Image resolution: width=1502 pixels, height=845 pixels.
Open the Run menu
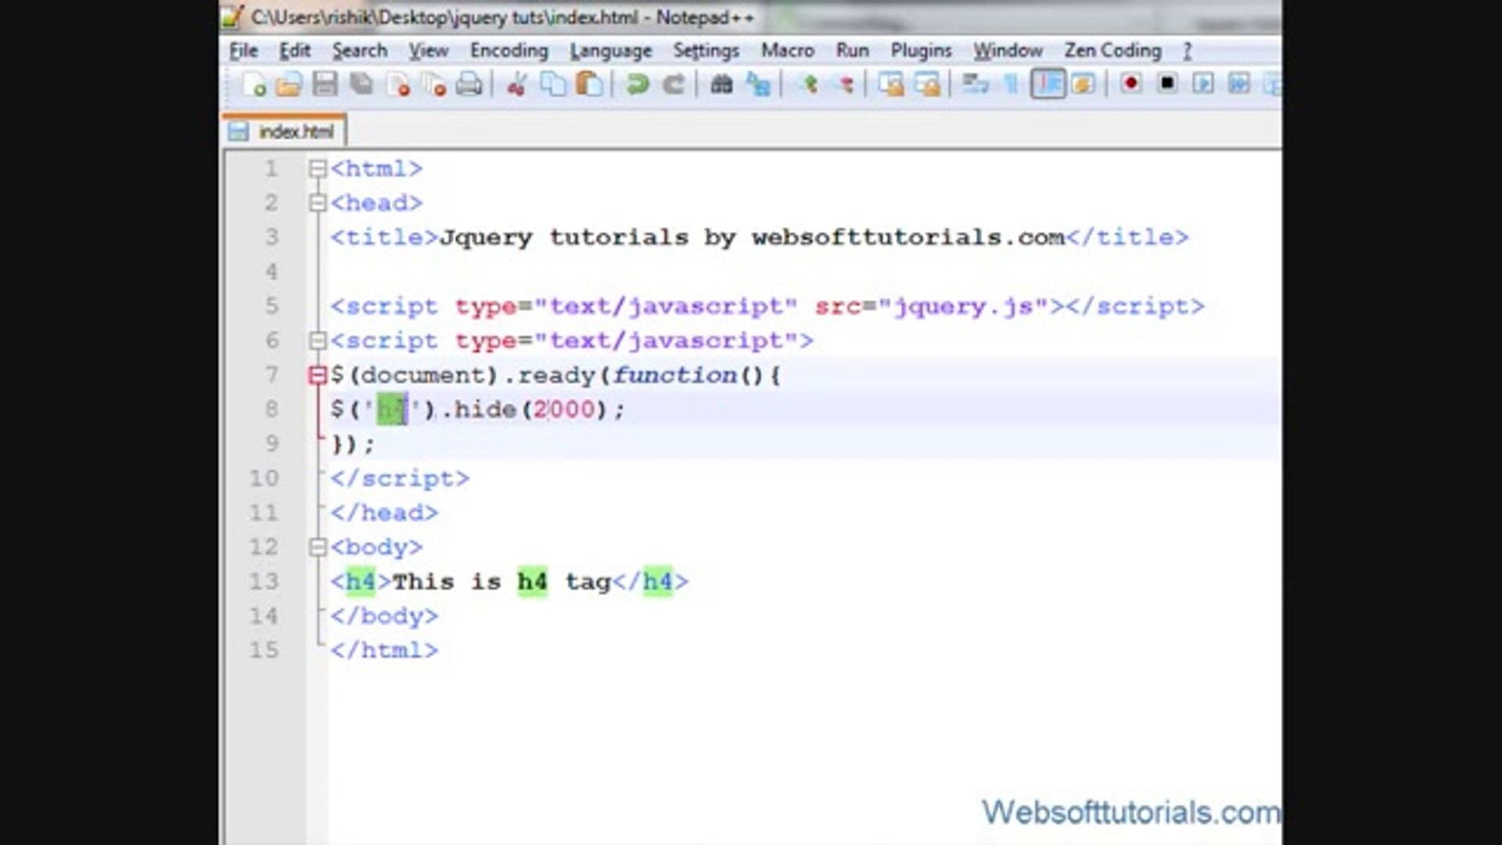tap(853, 51)
